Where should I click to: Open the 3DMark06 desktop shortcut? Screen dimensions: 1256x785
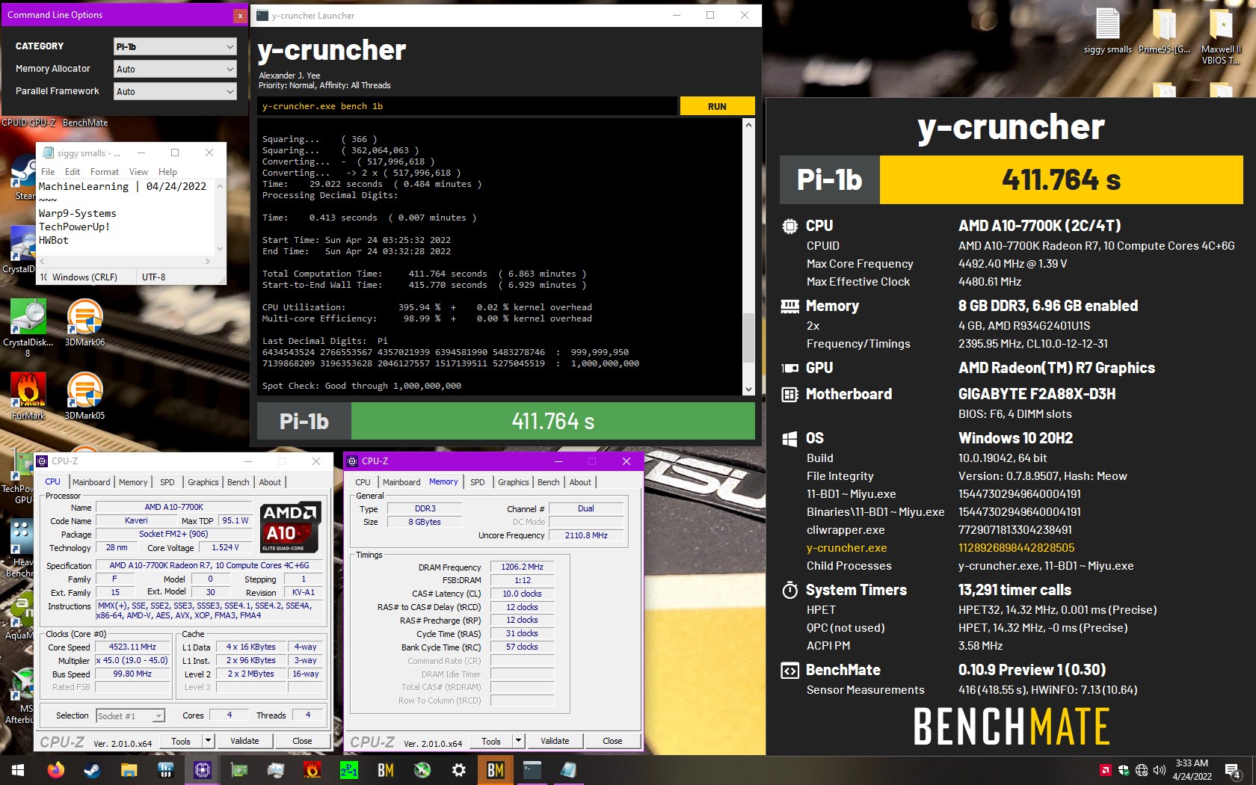(84, 323)
